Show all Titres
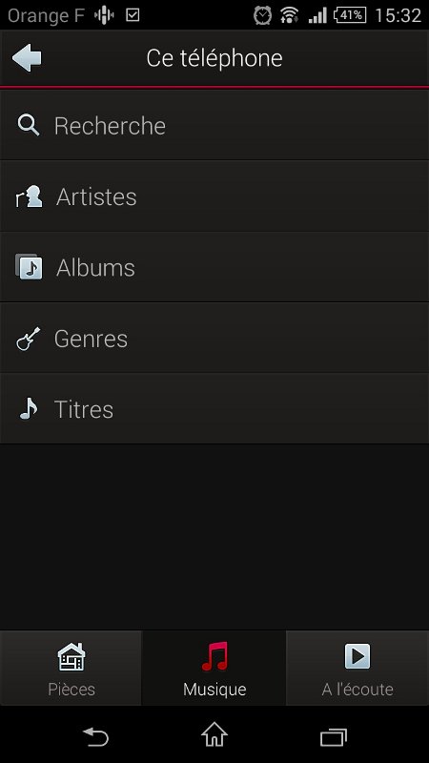The width and height of the screenshot is (429, 763). pyautogui.click(x=214, y=409)
